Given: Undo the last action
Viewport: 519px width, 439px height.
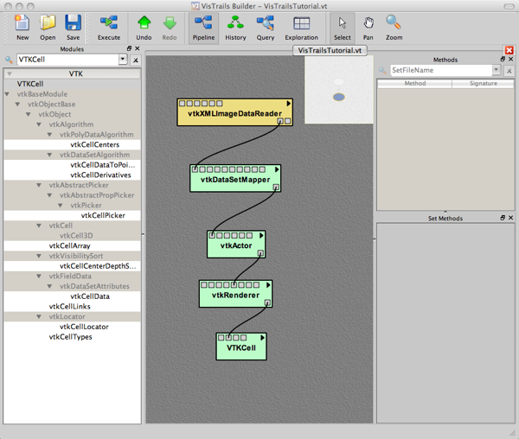Looking at the screenshot, I should click(x=144, y=28).
